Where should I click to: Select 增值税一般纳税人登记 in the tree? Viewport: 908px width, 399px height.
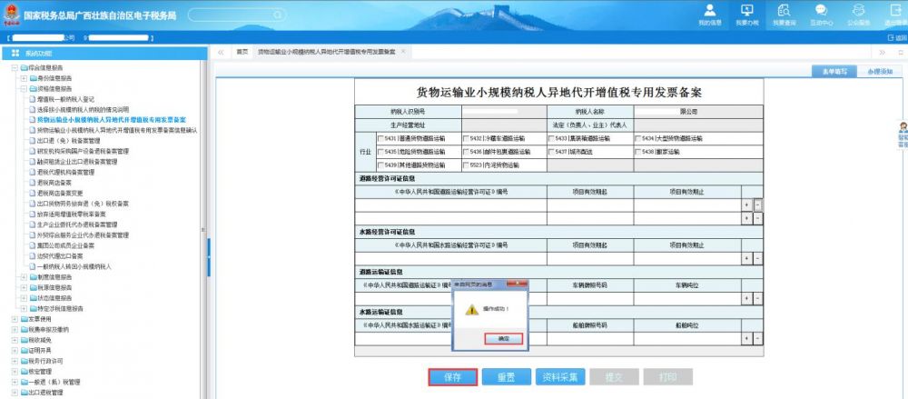pos(64,99)
